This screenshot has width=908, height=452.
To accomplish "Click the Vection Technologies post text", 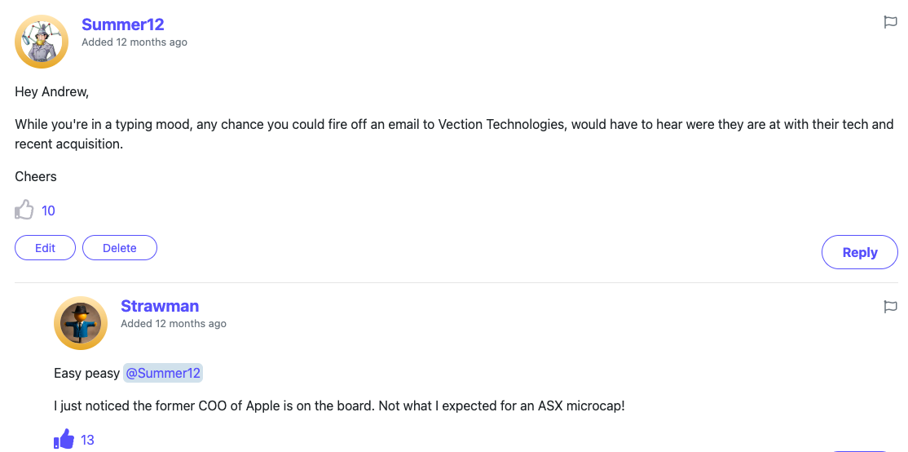I will (454, 134).
